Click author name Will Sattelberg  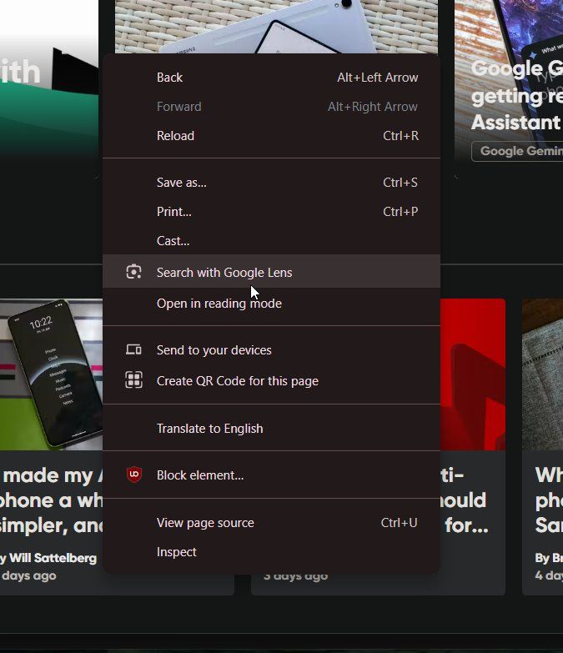tap(53, 558)
